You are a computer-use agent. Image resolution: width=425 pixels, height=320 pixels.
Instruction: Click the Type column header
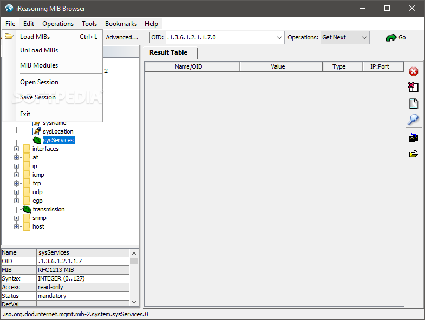pos(343,66)
